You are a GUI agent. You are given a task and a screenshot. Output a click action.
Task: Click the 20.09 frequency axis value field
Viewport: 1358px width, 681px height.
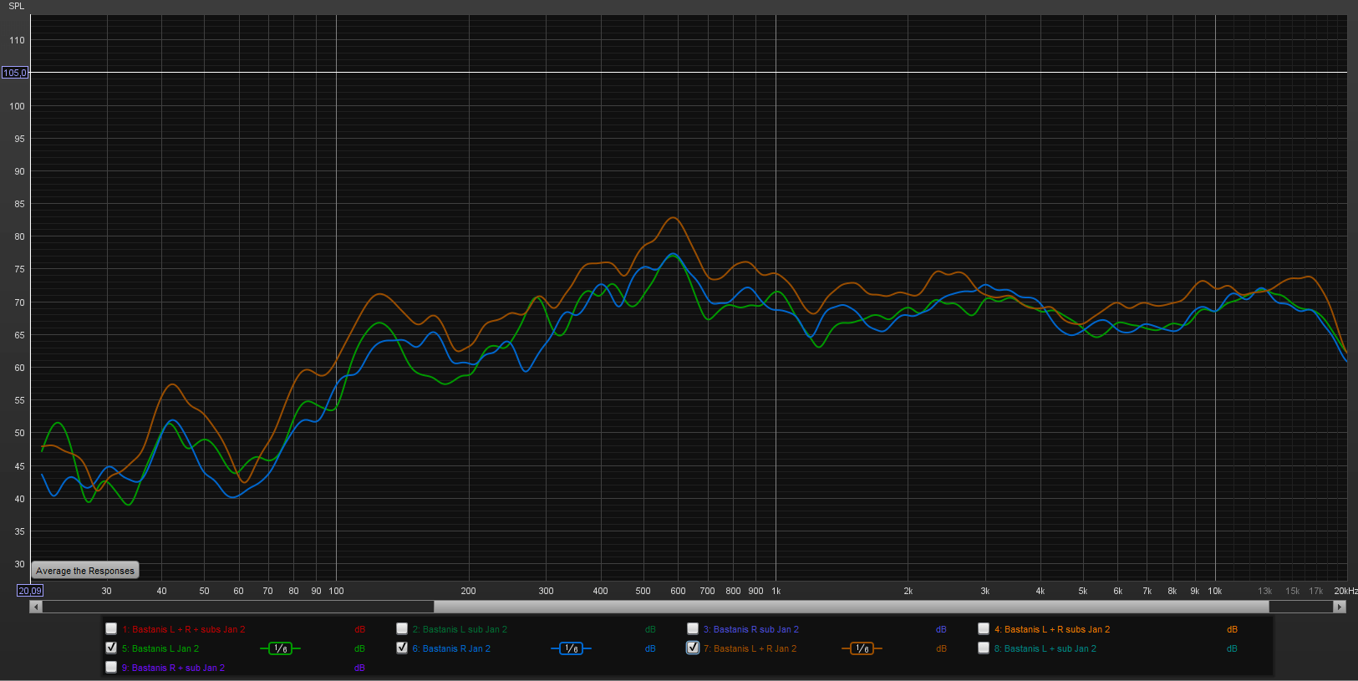pyautogui.click(x=30, y=591)
